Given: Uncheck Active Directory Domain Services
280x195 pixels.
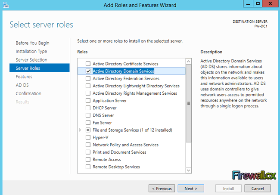Looking at the screenshot, I should (88, 71).
